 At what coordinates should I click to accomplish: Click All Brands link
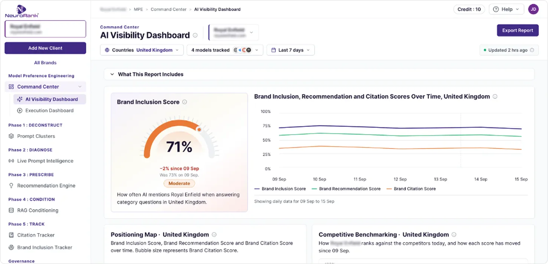click(45, 63)
